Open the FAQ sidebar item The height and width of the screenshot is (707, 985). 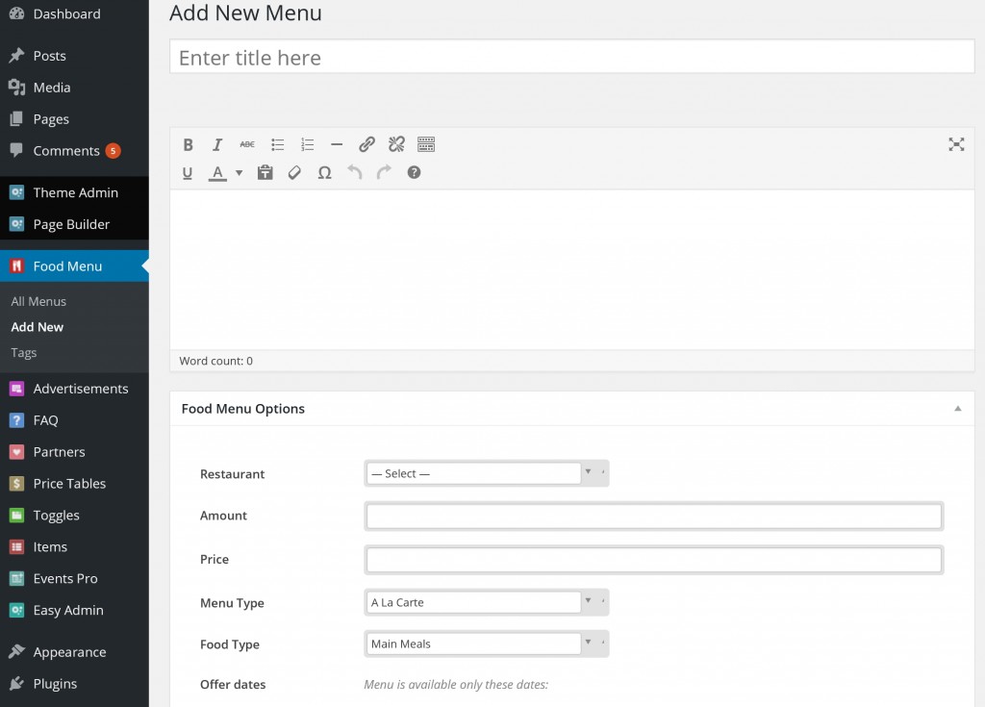[x=74, y=420]
